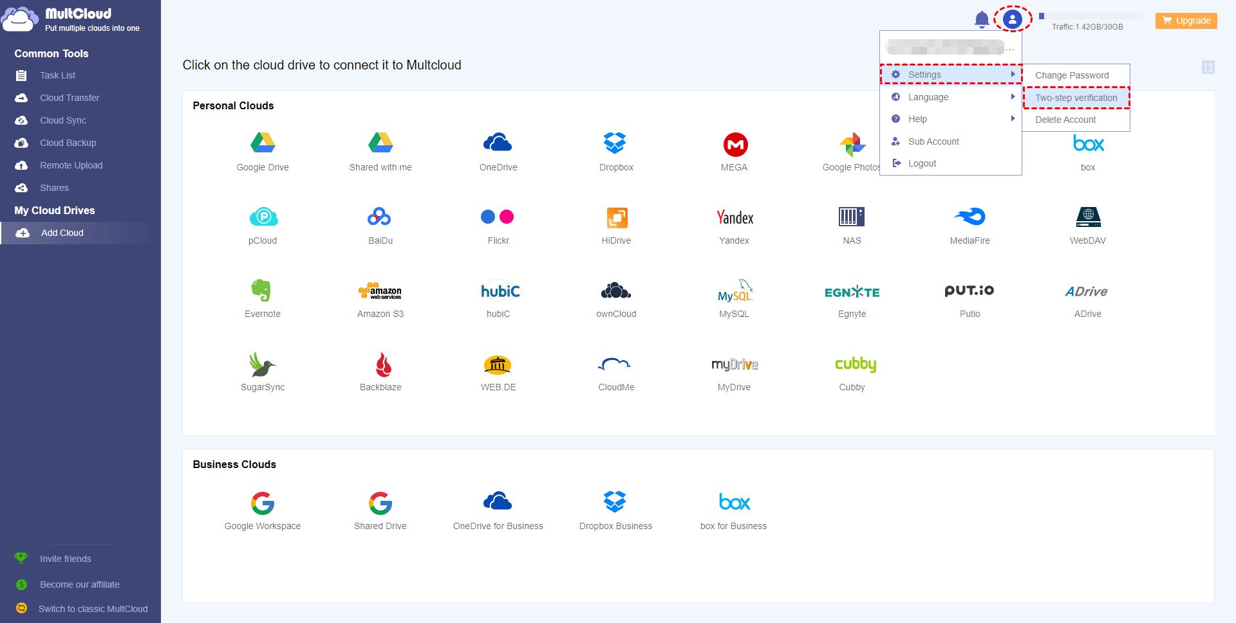Viewport: 1236px width, 623px height.
Task: Connect the Google Photos icon
Action: point(852,145)
